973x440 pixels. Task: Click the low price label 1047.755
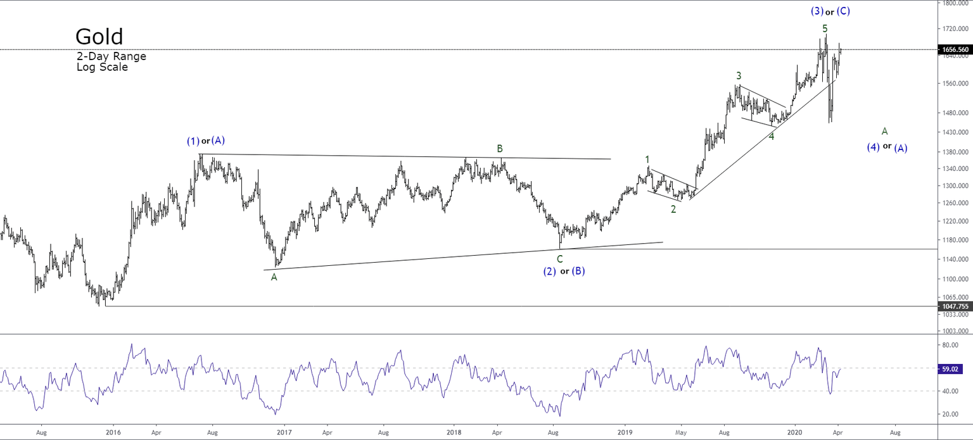(955, 306)
